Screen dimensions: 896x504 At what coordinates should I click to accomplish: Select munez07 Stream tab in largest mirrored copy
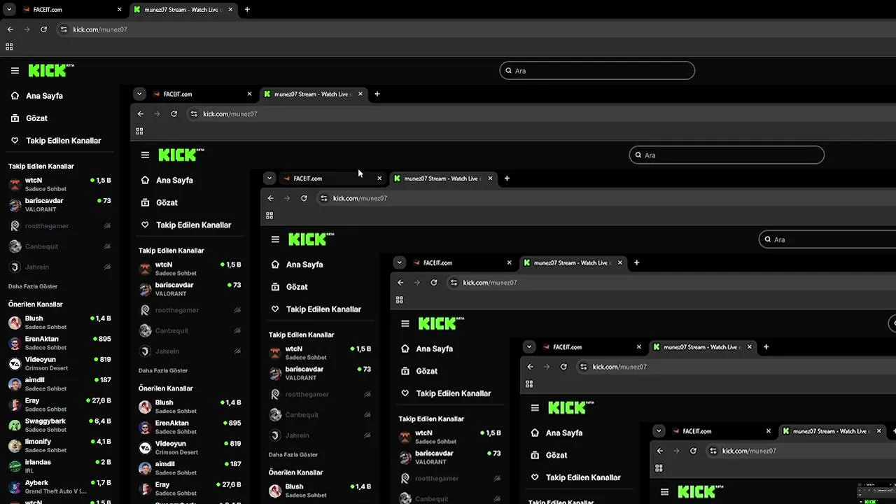point(313,94)
